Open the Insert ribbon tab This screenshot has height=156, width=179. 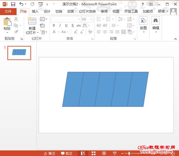coord(35,11)
